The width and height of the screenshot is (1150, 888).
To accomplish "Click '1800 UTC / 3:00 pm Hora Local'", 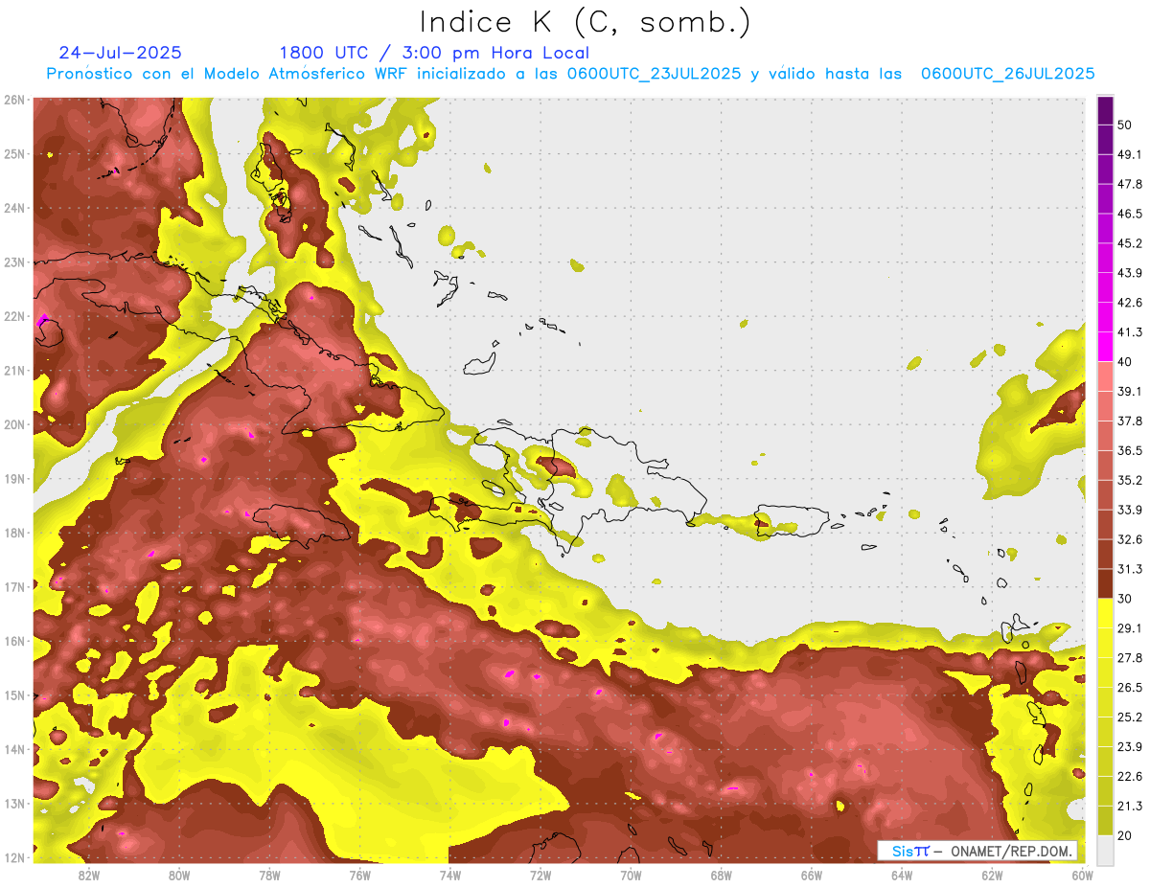I will coord(434,53).
